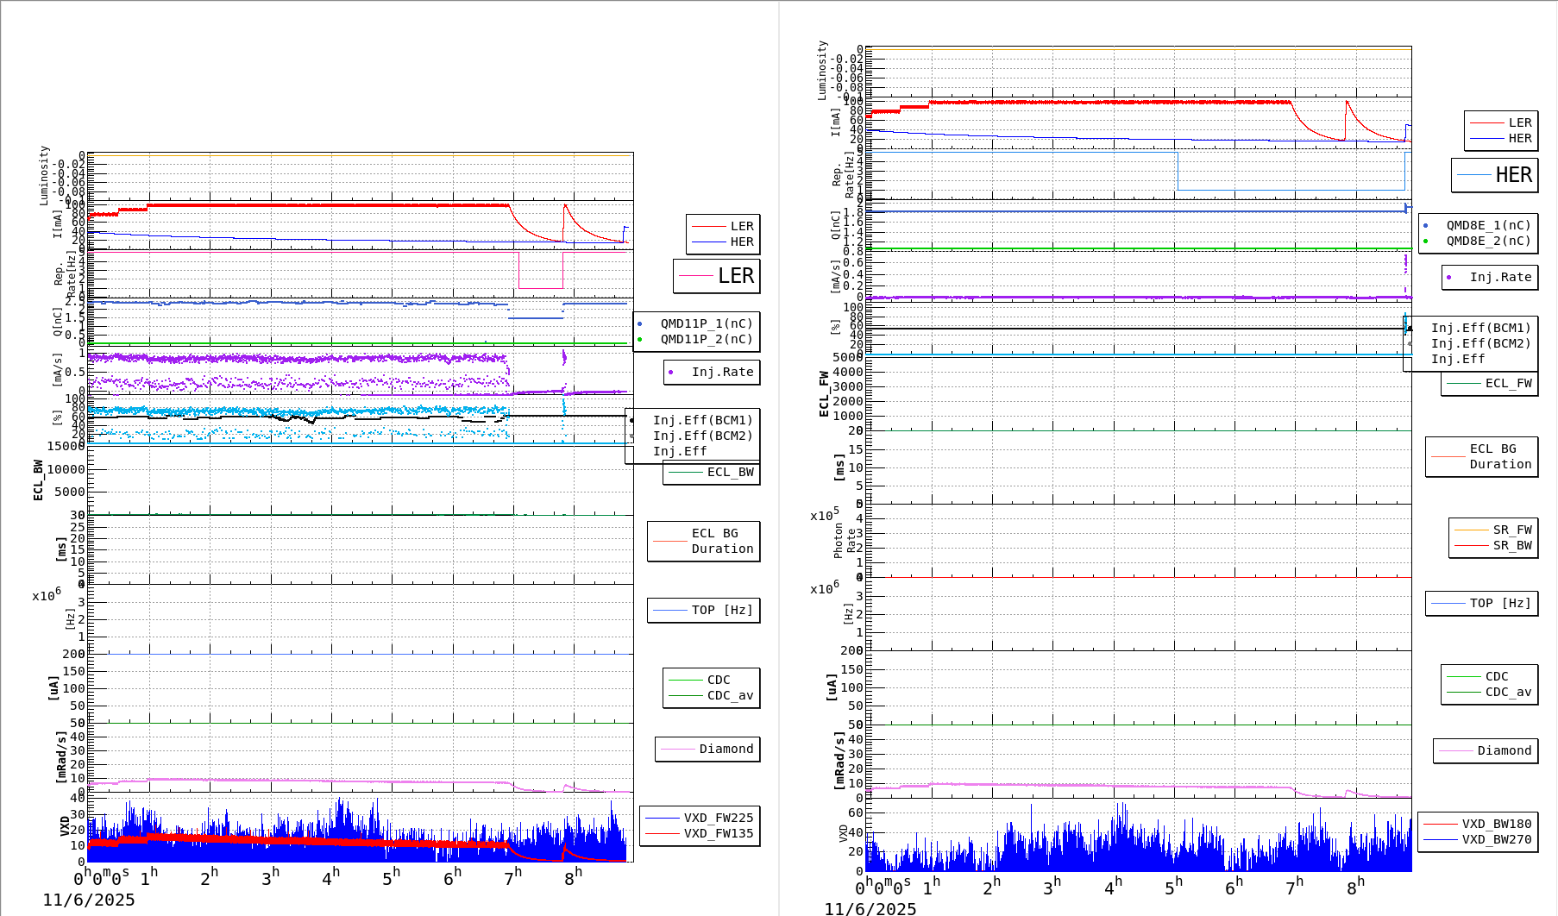The width and height of the screenshot is (1558, 916).
Task: Click the ECL_BW legend label
Action: tap(730, 472)
